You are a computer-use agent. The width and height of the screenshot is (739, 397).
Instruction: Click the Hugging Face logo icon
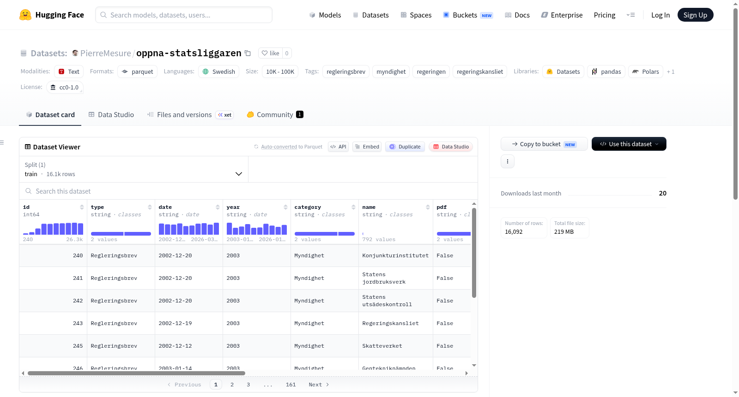(25, 15)
